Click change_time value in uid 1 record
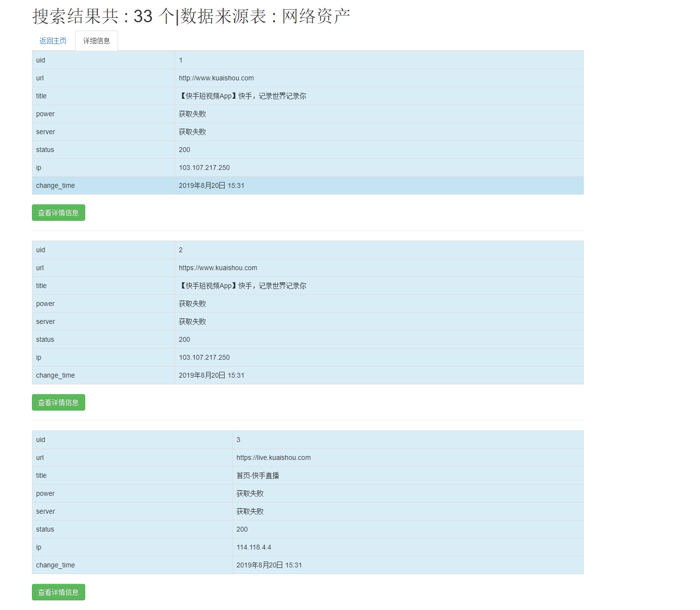The width and height of the screenshot is (700, 610). point(212,185)
